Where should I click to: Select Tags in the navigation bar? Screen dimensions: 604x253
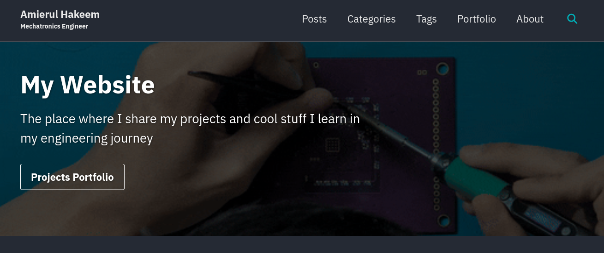pos(426,19)
